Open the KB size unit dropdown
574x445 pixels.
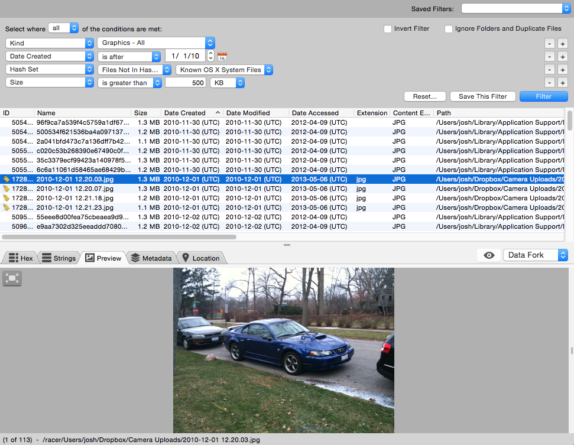coord(227,83)
